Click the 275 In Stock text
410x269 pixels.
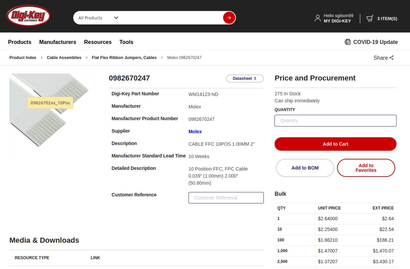click(x=288, y=94)
